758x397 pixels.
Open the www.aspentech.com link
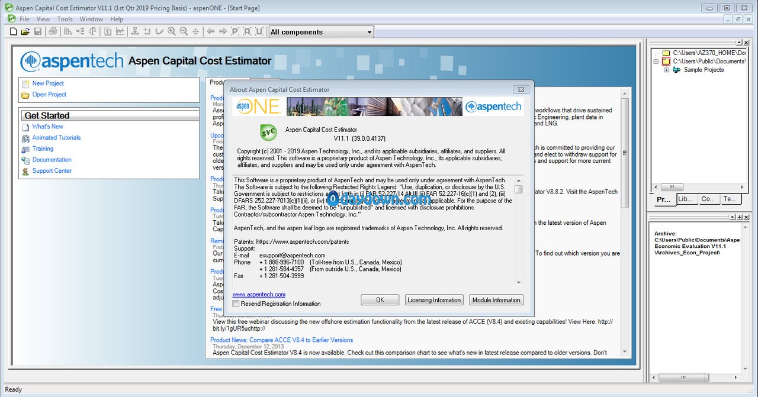click(259, 294)
